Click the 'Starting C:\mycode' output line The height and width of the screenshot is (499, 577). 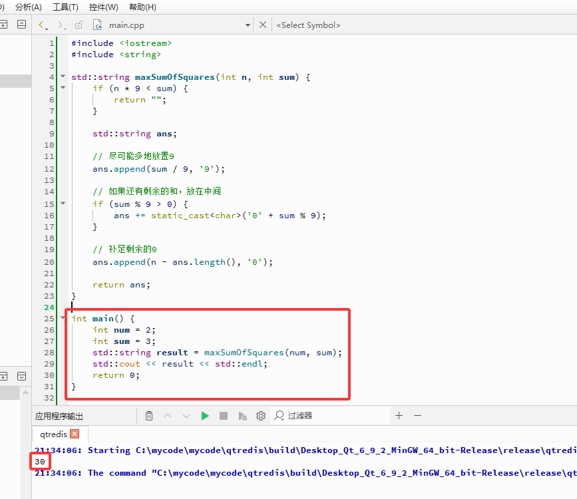(305, 450)
